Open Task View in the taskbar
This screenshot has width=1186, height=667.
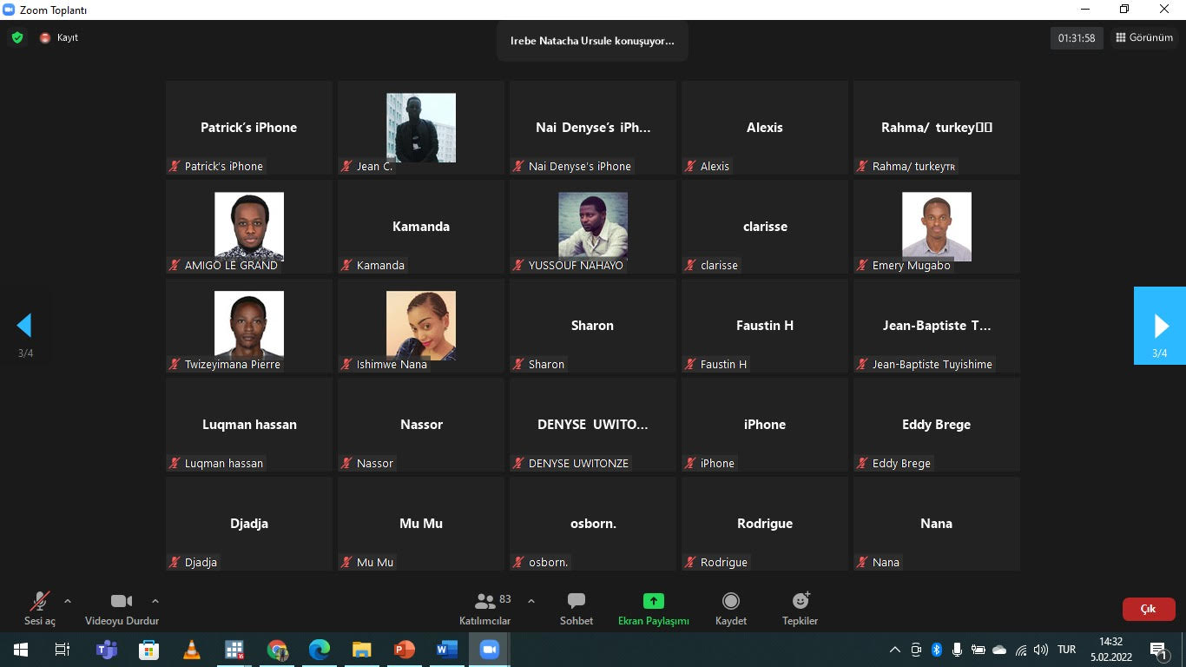(63, 650)
